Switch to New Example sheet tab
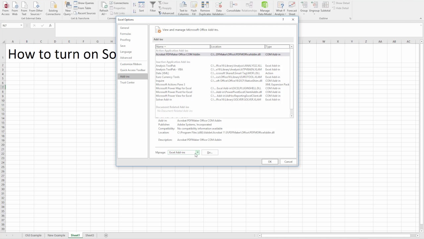 (56, 235)
